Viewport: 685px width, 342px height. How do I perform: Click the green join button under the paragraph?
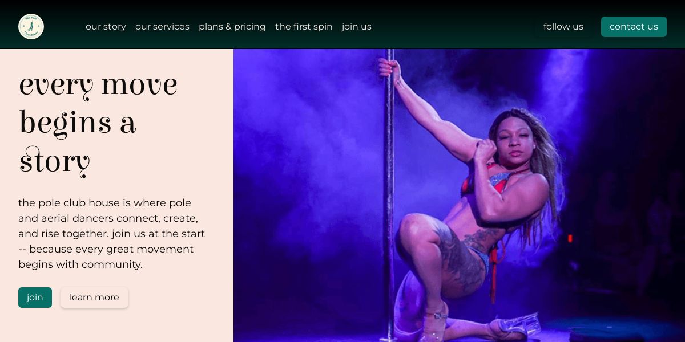[x=35, y=298]
